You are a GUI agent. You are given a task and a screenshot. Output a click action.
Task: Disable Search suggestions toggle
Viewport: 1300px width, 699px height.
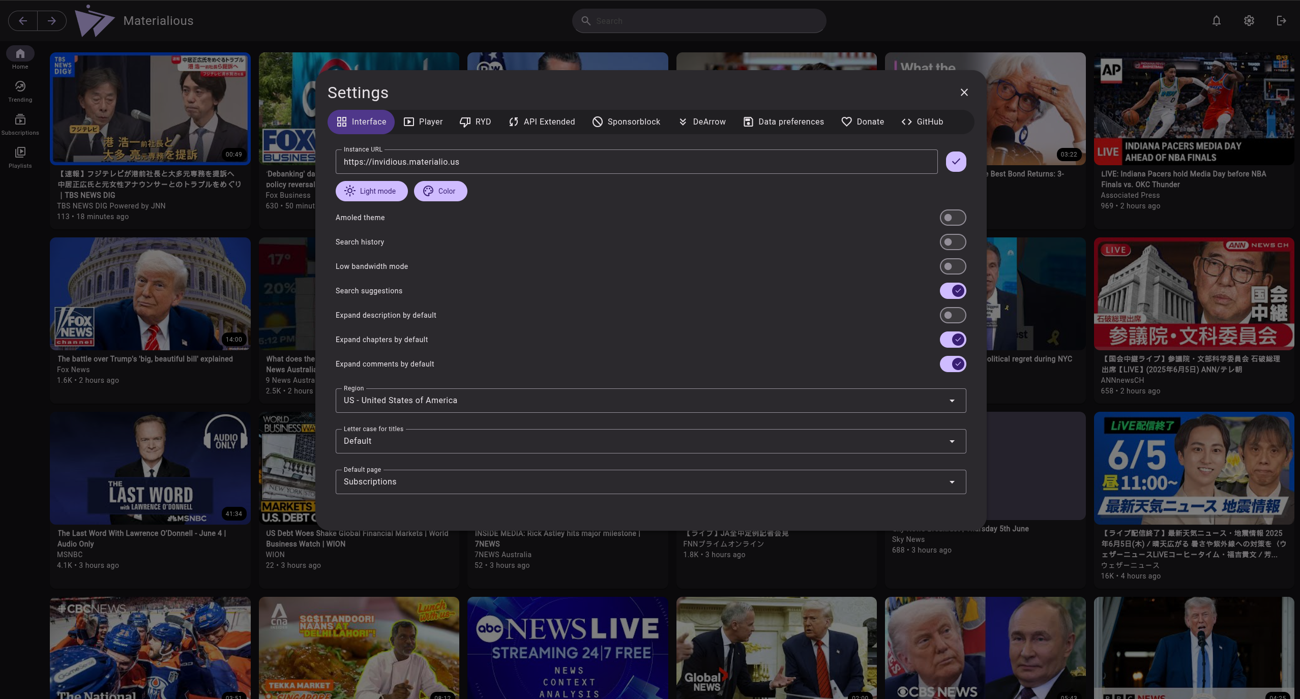[x=953, y=291]
